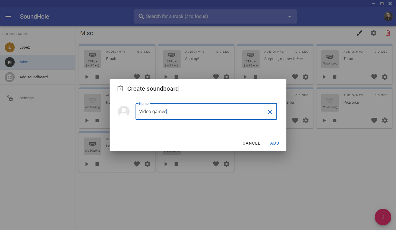The width and height of the screenshot is (396, 230).
Task: Switch to the Lopez soundboard
Action: coord(25,47)
